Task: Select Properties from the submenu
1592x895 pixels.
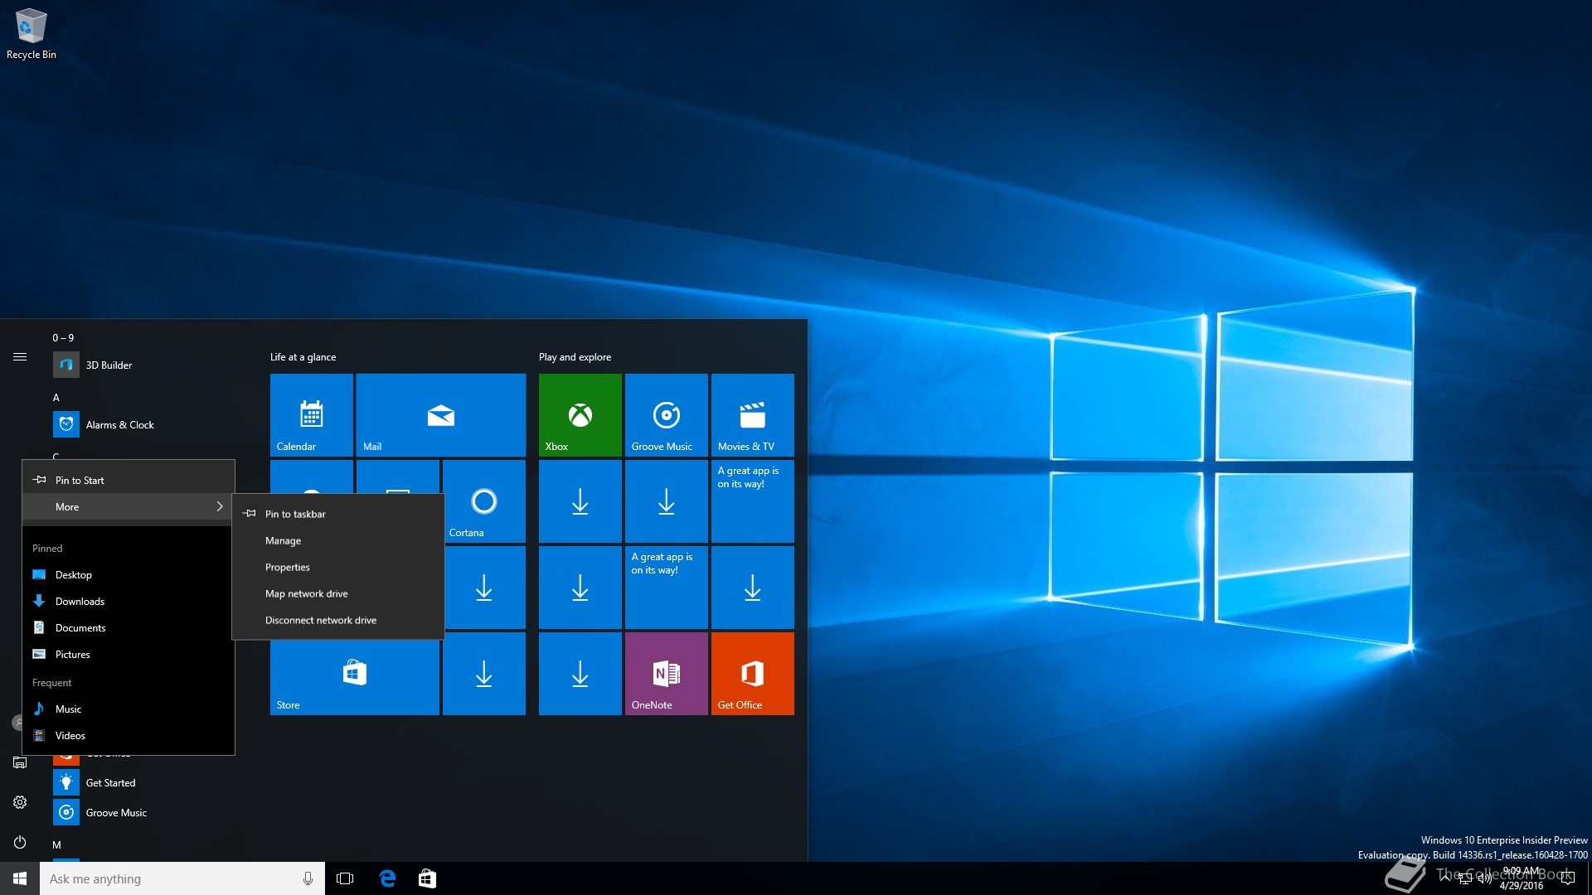Action: pyautogui.click(x=337, y=567)
